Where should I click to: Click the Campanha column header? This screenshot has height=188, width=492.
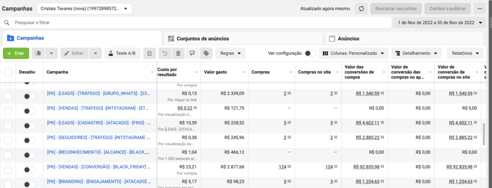pyautogui.click(x=100, y=72)
